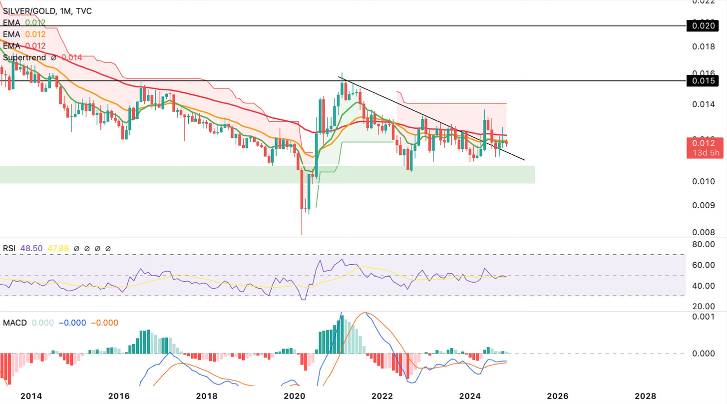Viewport: 727px width, 404px height.
Task: Click the 0.001 MACD scale value
Action: pos(705,317)
